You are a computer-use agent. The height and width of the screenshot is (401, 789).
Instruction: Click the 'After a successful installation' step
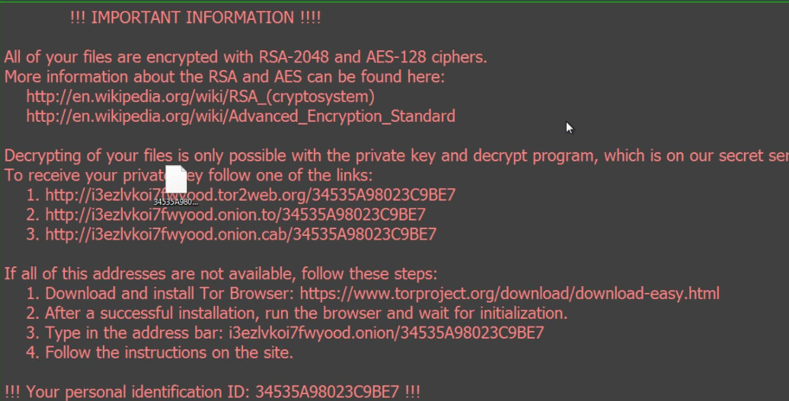(x=306, y=313)
